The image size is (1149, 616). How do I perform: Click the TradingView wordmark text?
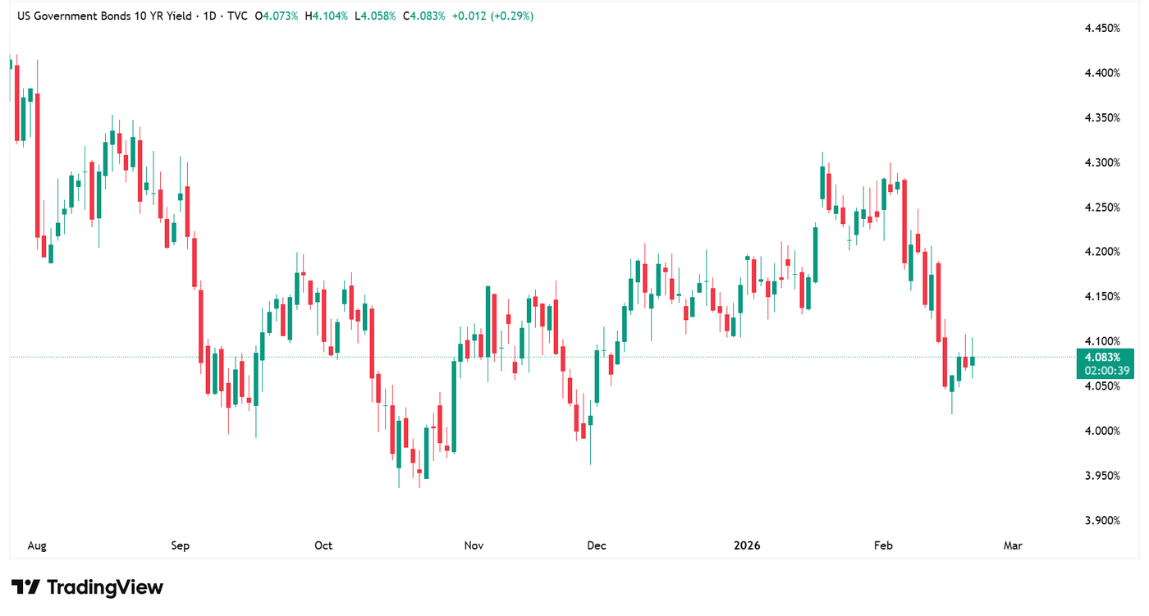(x=105, y=587)
